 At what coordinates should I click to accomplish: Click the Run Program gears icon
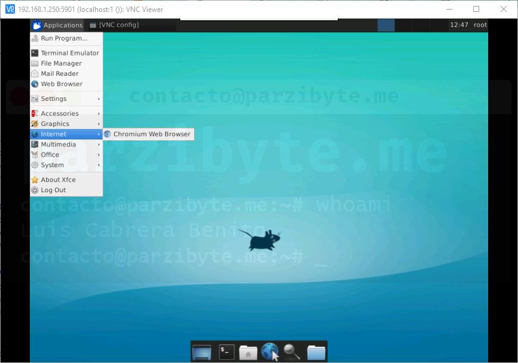35,38
